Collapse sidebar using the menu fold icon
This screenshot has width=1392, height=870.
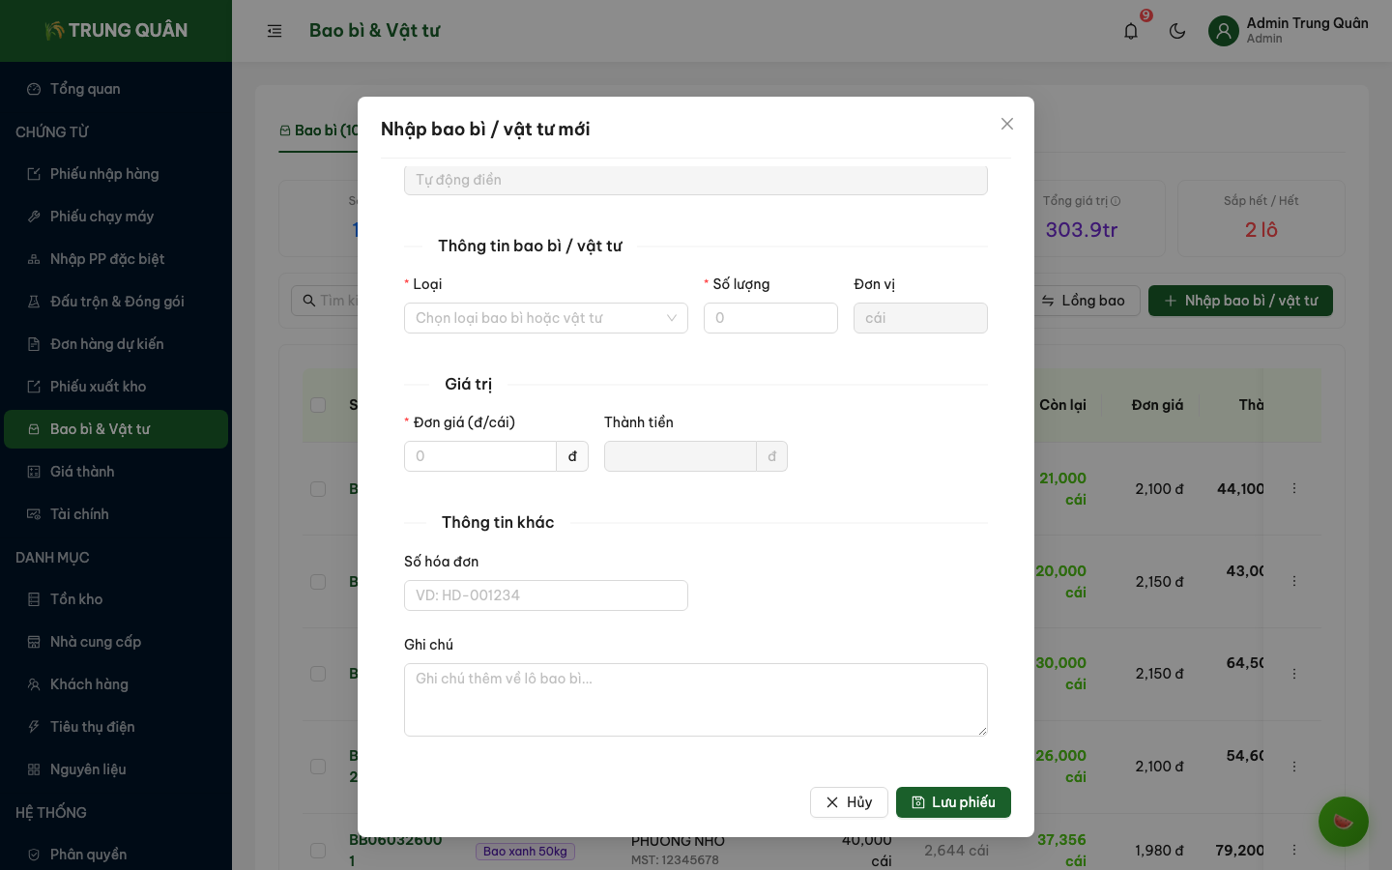(x=275, y=31)
